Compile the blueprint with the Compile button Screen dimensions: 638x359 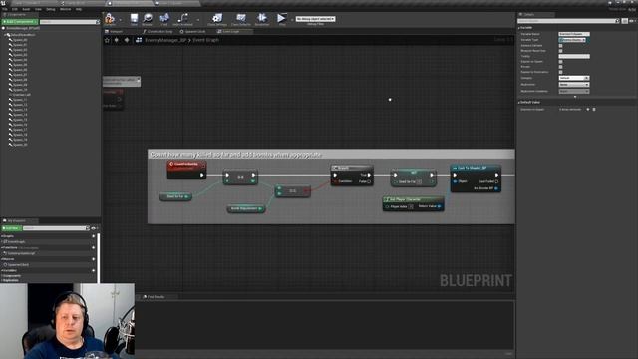(x=109, y=19)
